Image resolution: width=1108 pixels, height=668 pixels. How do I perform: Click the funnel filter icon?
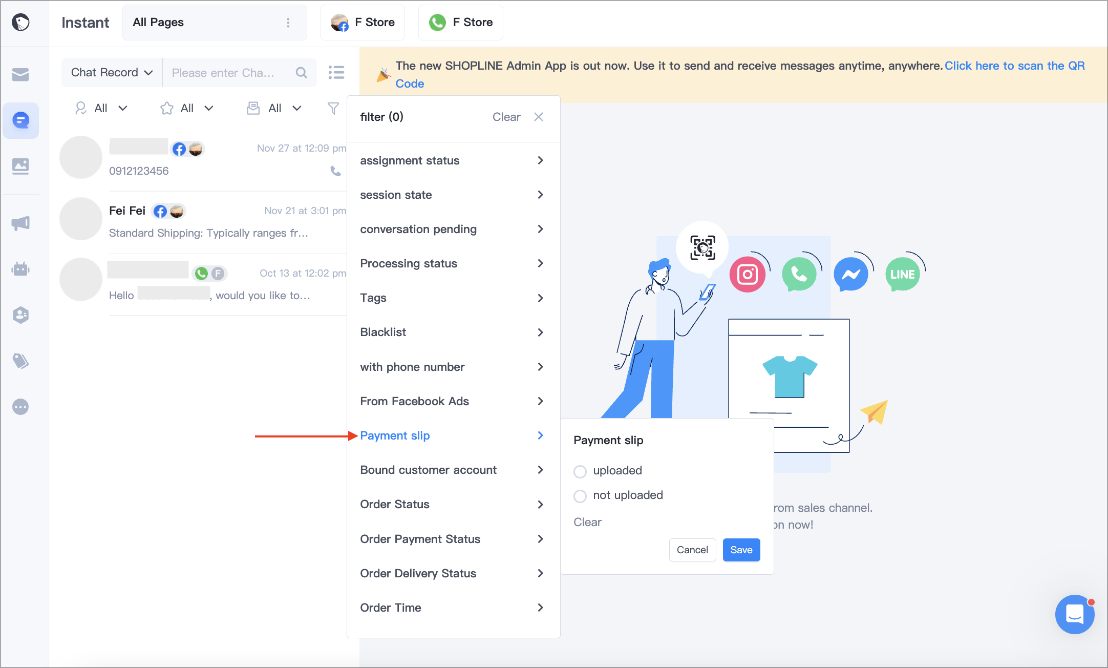click(333, 108)
